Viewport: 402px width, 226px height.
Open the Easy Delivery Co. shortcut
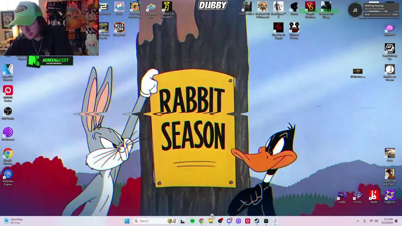(x=390, y=52)
